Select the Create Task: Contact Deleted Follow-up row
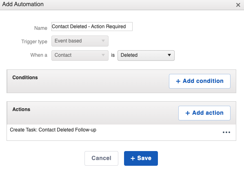The width and height of the screenshot is (244, 178). point(121,132)
